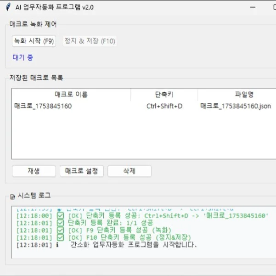Play selected macro with 재생 button
The height and width of the screenshot is (276, 276).
click(34, 171)
